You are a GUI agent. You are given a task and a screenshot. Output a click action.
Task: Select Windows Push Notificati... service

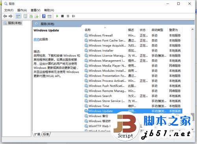(106, 86)
